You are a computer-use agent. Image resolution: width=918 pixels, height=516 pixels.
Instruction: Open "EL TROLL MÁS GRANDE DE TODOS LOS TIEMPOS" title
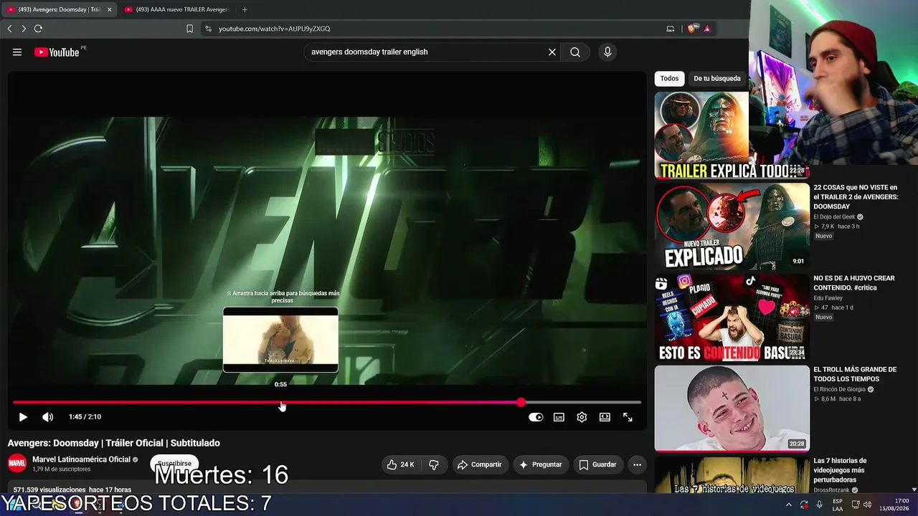tap(855, 374)
